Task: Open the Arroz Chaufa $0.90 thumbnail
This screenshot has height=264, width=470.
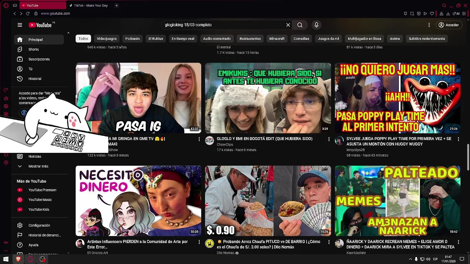Action: [x=268, y=201]
